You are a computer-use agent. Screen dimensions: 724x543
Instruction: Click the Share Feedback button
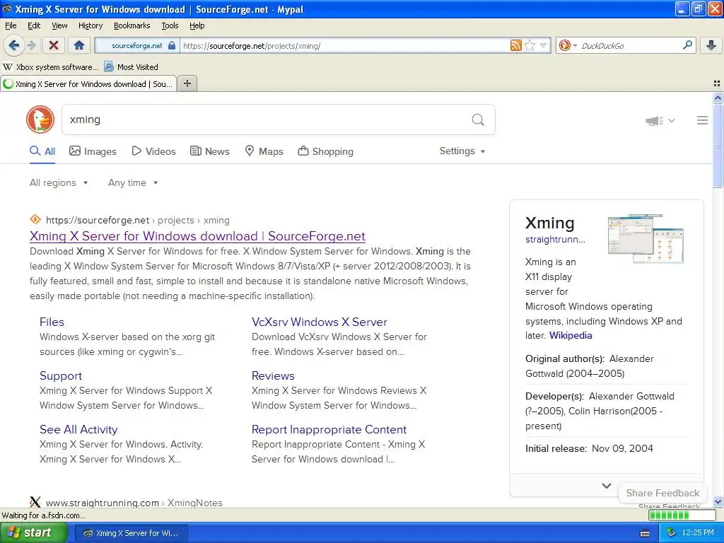pyautogui.click(x=662, y=493)
